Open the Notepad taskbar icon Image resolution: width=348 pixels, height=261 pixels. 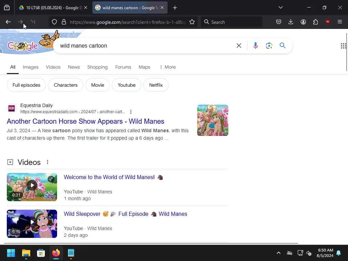coord(71,253)
